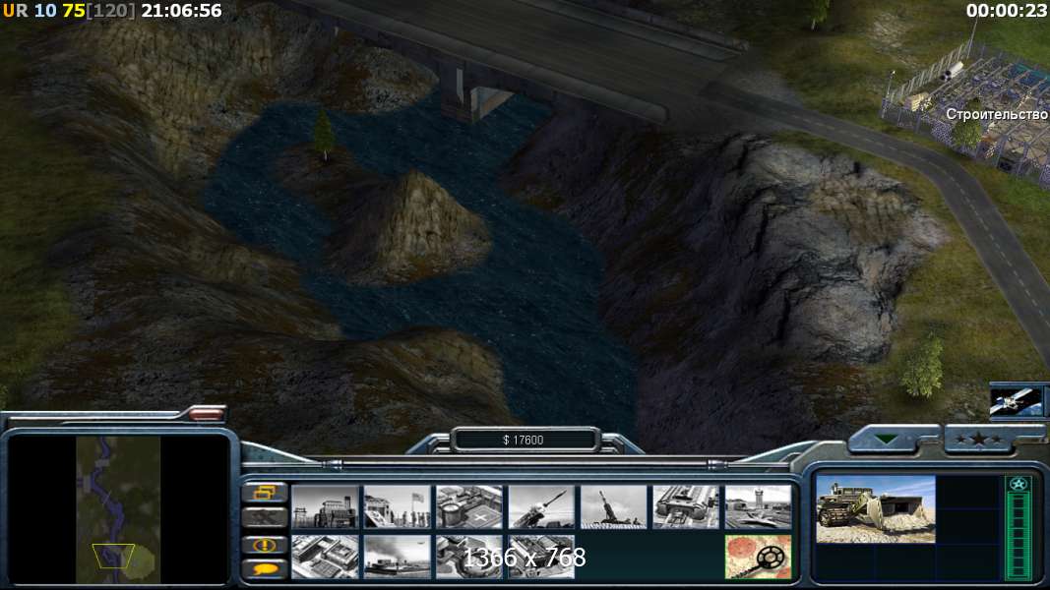Activate the Clear Mines detector command
The image size is (1050, 590).
pos(758,557)
